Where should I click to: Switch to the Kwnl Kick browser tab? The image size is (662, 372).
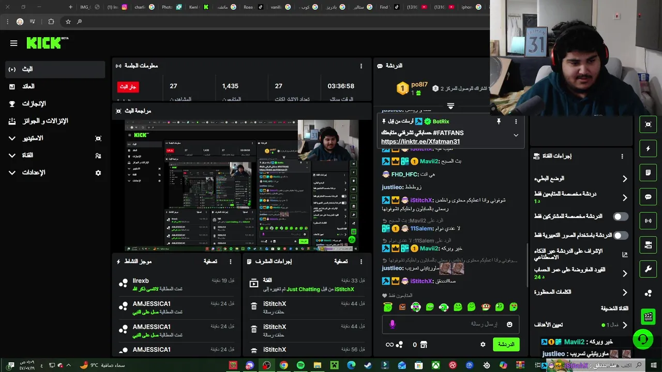[x=199, y=7]
